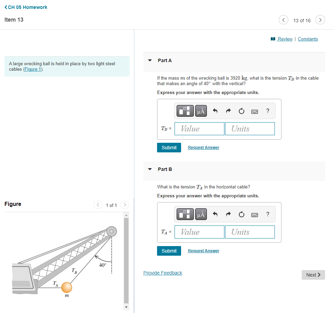Click the redo arrow in Part A toolbar
This screenshot has height=313, width=334.
[228, 111]
